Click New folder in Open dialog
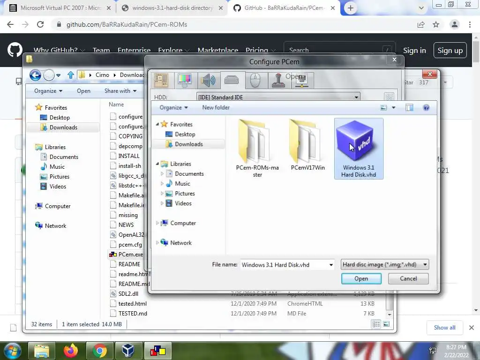480x360 pixels. [216, 107]
